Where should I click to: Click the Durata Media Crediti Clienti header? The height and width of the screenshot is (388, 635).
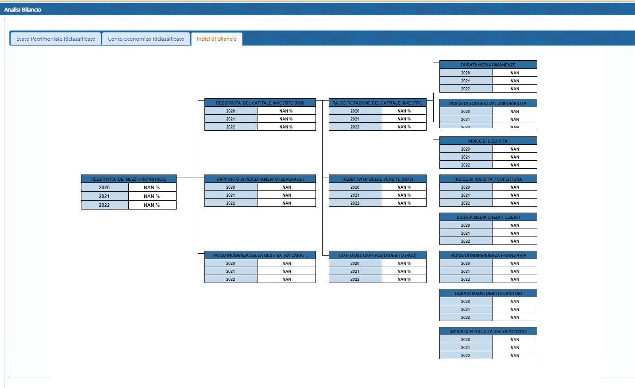click(488, 217)
